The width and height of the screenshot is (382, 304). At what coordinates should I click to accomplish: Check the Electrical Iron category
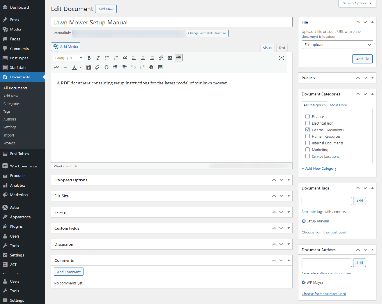(x=308, y=123)
